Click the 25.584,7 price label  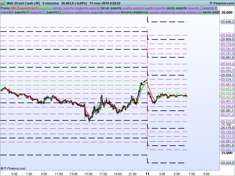[x=227, y=71]
